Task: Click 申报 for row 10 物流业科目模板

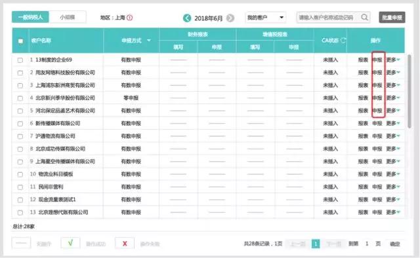Action: coord(377,174)
